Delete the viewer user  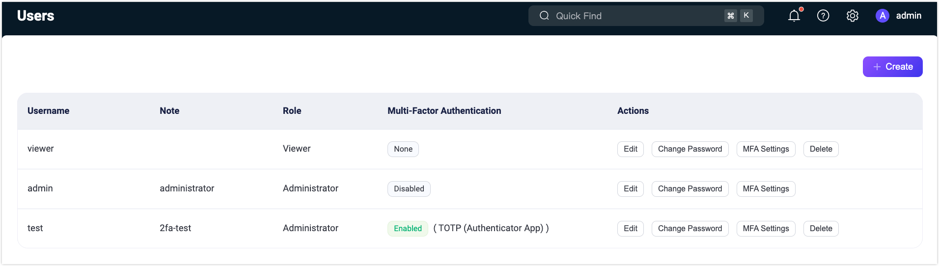tap(821, 149)
